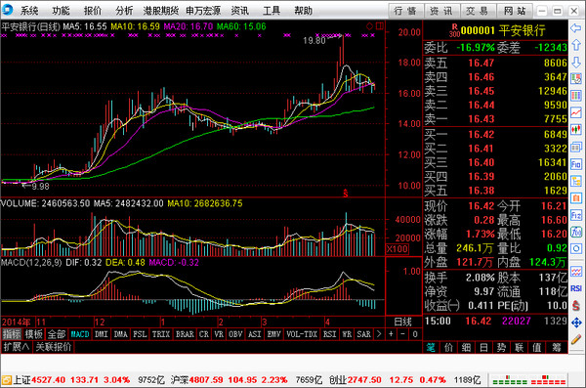Toggle the 模板 template mode button
Image resolution: width=586 pixels, height=388 pixels.
click(x=34, y=334)
